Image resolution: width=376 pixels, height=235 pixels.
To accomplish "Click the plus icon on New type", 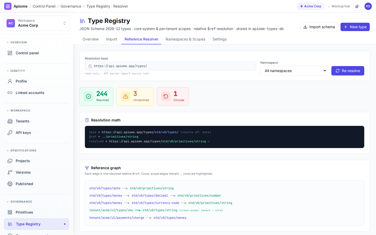I will click(346, 27).
